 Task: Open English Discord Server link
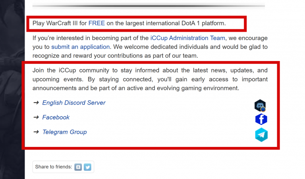pos(74,103)
